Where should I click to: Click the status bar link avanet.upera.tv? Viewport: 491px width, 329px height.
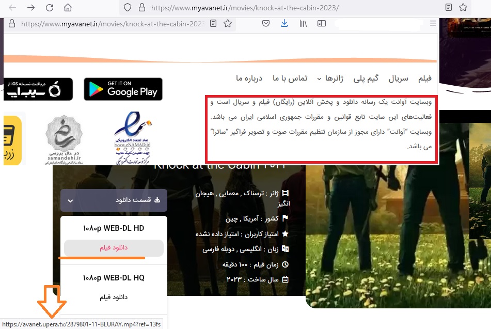pos(82,324)
